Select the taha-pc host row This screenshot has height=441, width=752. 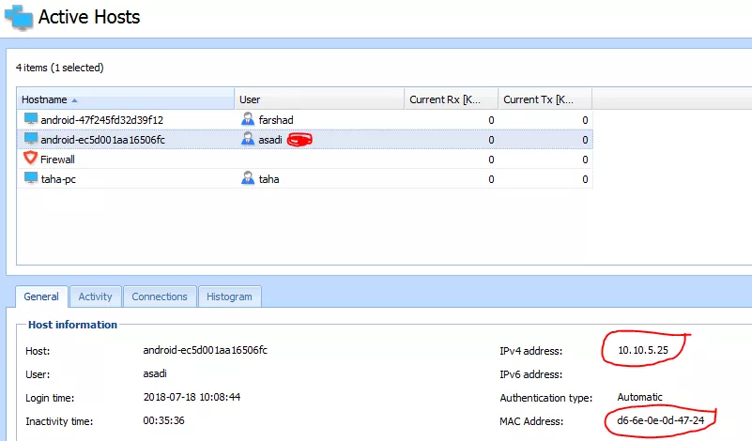[x=304, y=179]
